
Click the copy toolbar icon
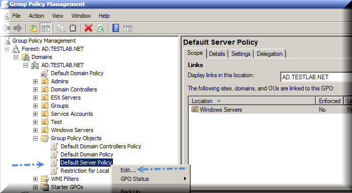pos(61,28)
